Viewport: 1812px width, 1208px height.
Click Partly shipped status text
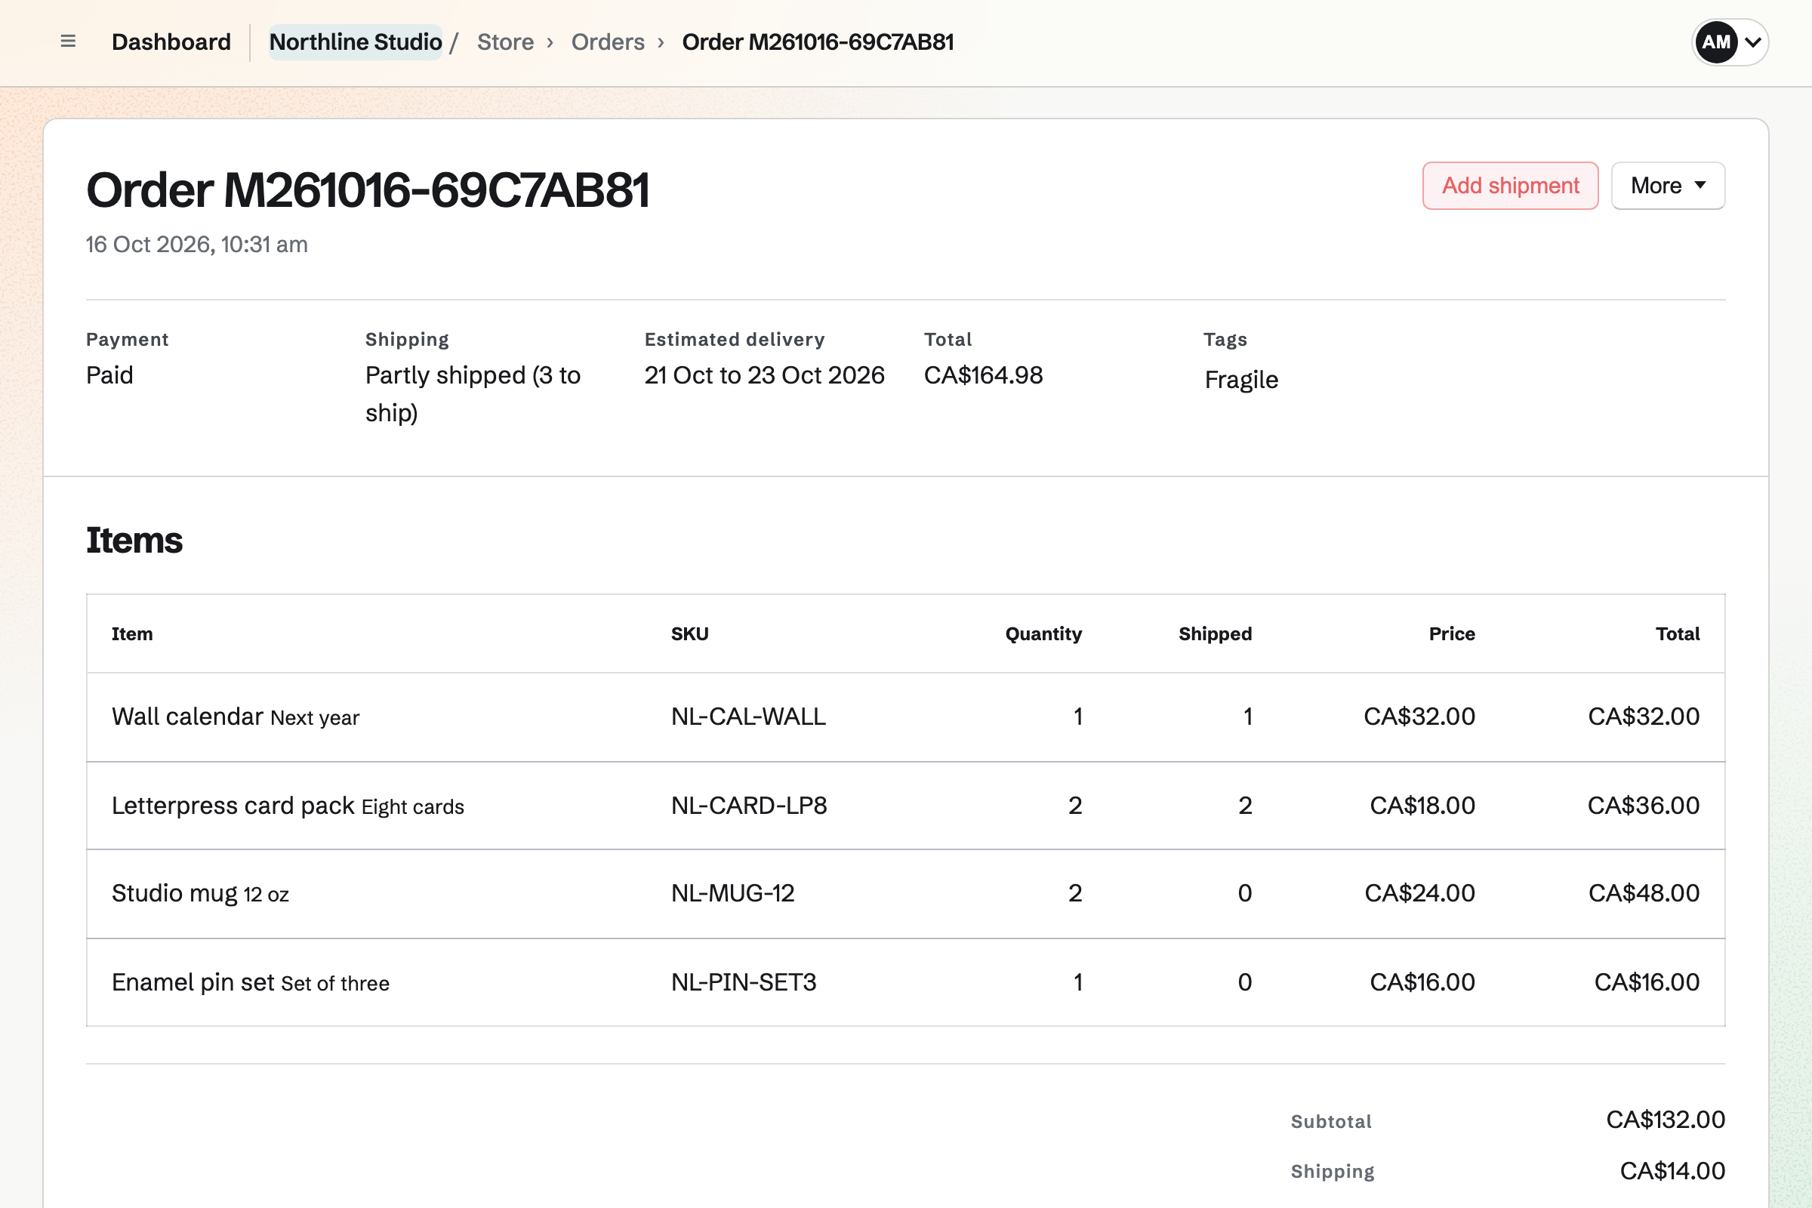coord(473,393)
